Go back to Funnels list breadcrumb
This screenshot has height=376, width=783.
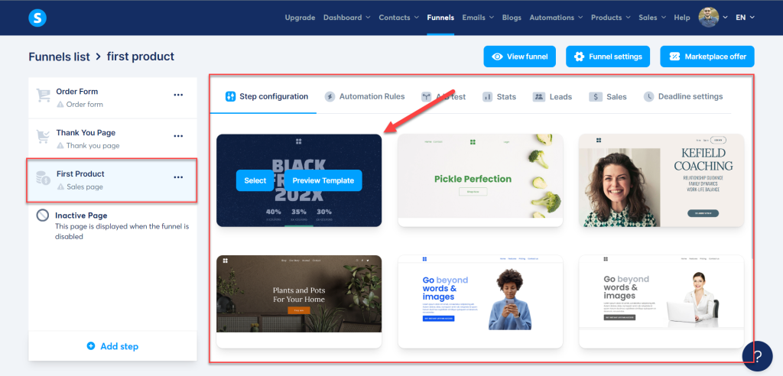pyautogui.click(x=59, y=57)
